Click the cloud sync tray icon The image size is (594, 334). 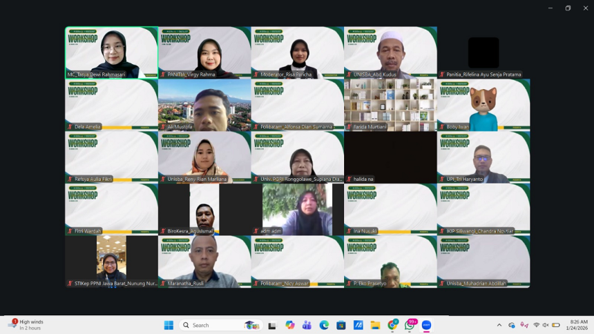coord(512,325)
